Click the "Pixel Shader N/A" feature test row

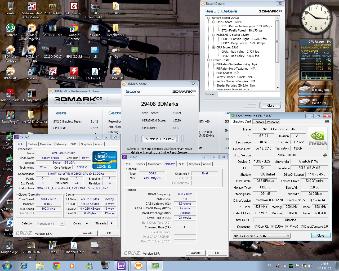pyautogui.click(x=228, y=73)
